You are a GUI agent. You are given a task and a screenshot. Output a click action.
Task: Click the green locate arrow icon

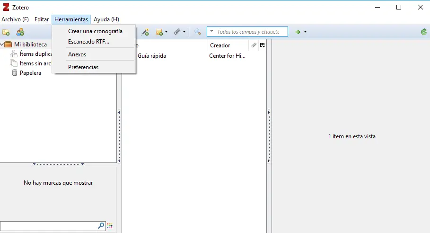(298, 32)
